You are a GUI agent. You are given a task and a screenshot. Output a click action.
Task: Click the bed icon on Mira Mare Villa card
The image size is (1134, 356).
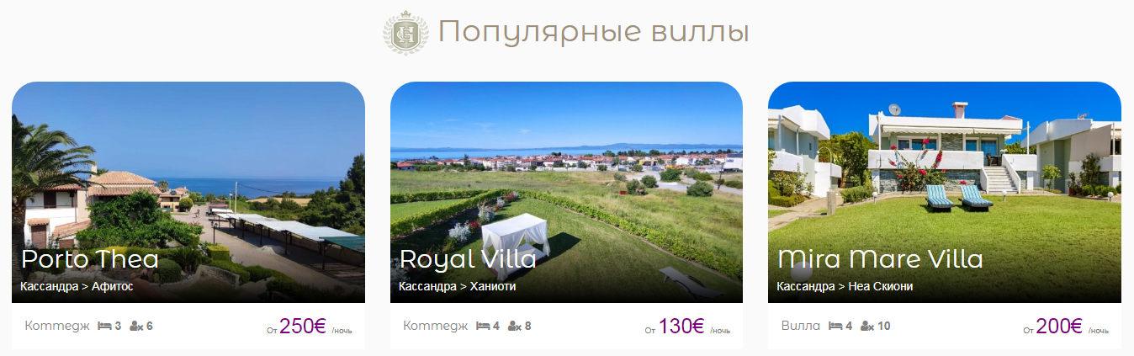(x=835, y=326)
